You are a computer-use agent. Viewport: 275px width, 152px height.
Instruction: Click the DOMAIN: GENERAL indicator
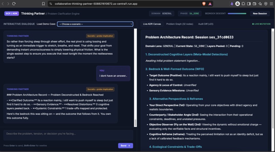point(161,14)
